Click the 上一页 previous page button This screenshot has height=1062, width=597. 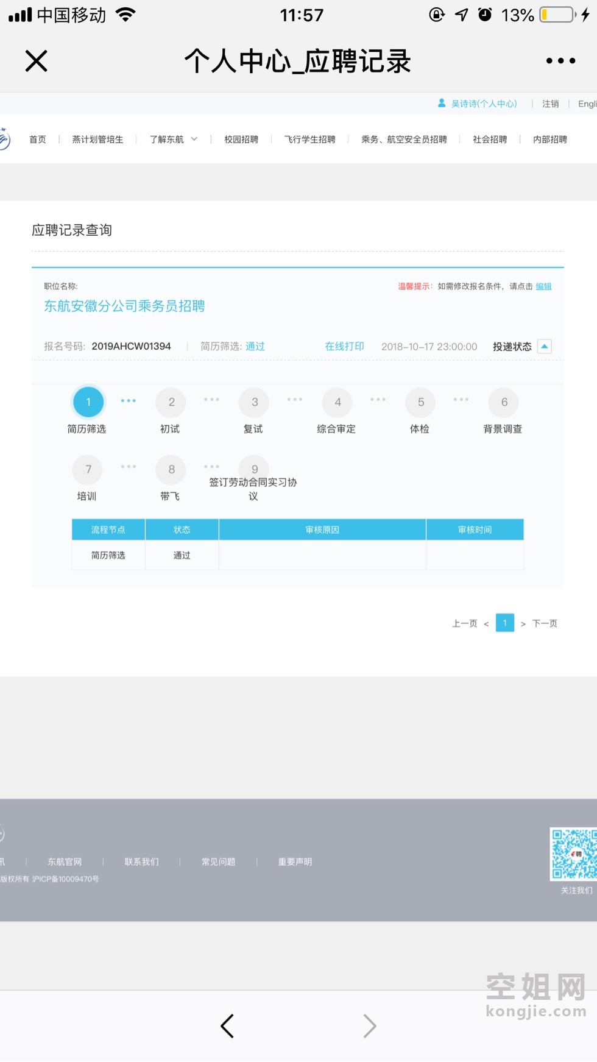465,623
